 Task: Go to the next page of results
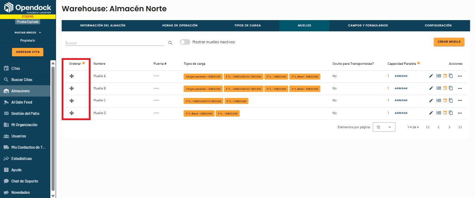tap(449, 127)
